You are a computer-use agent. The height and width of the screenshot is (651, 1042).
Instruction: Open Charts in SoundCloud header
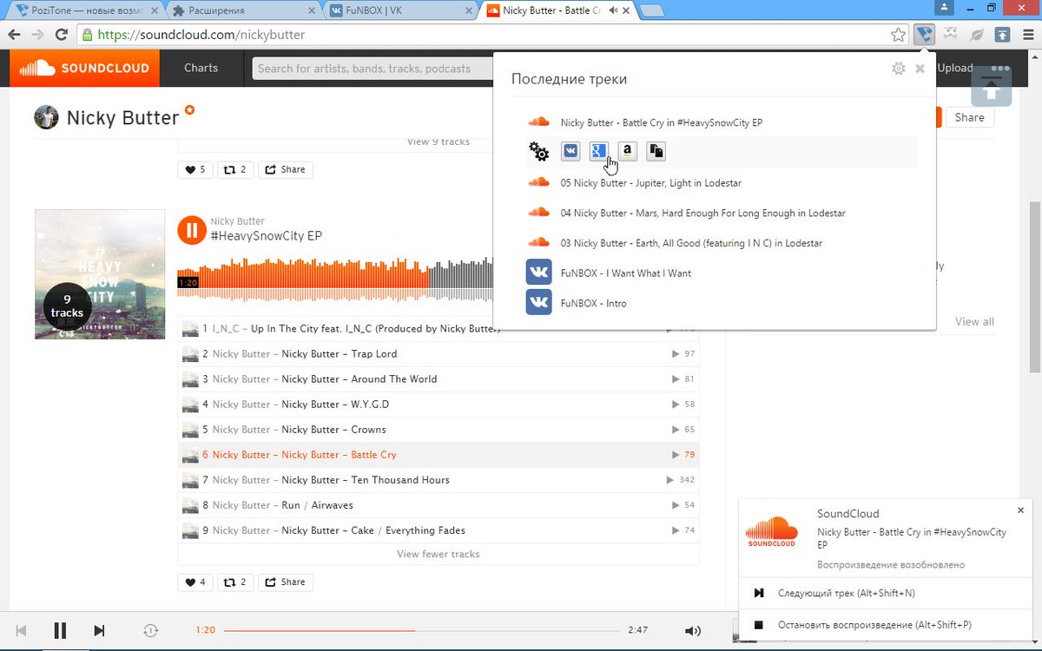201,68
